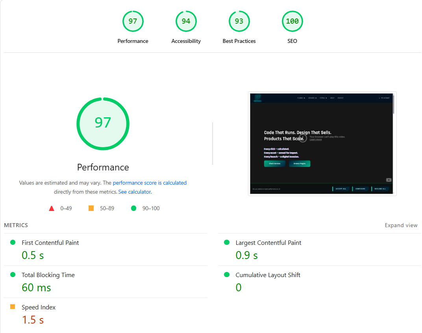
Task: Click green status dot beside First Contentful Paint
Action: click(13, 242)
